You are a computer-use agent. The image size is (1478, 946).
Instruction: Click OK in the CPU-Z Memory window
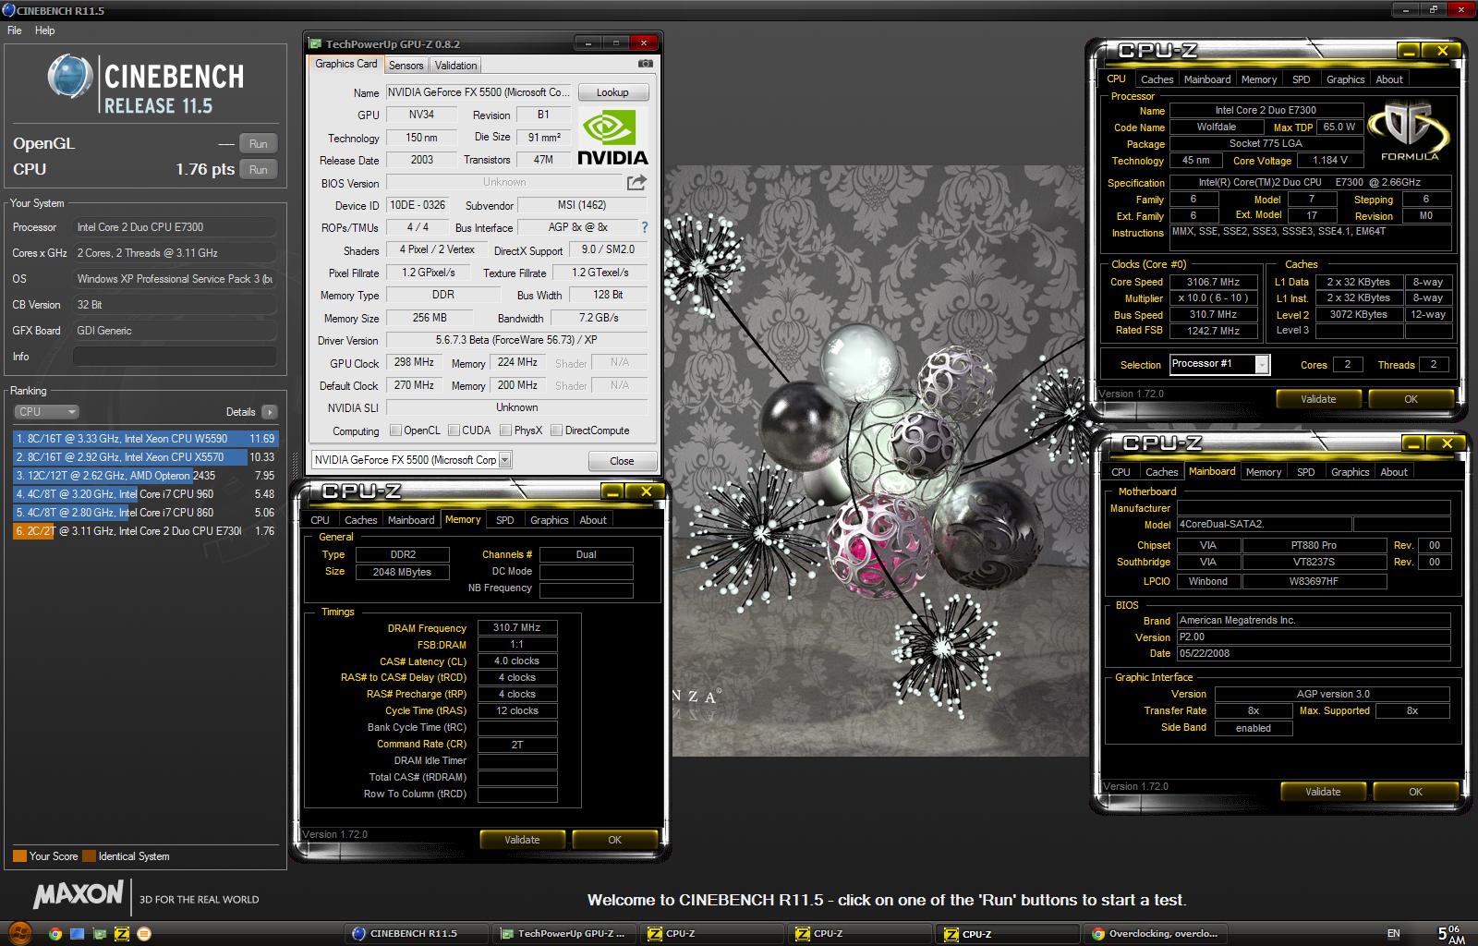(x=614, y=840)
